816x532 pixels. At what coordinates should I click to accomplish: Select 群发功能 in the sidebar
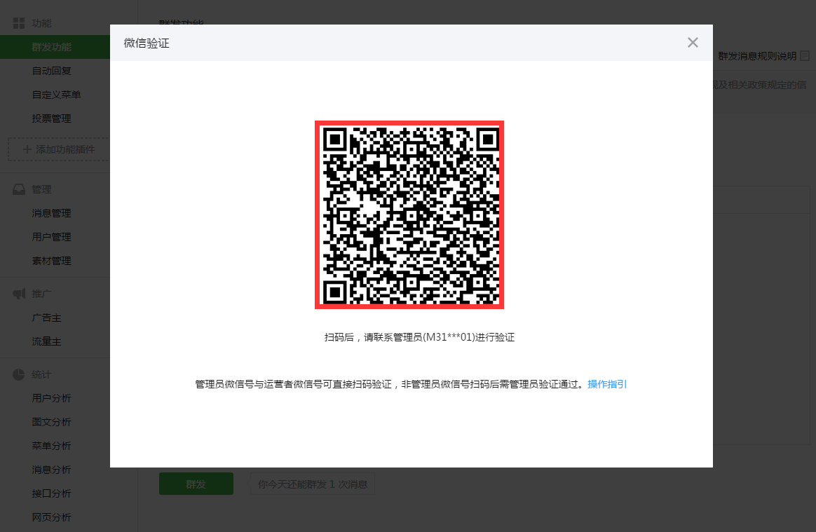(53, 46)
